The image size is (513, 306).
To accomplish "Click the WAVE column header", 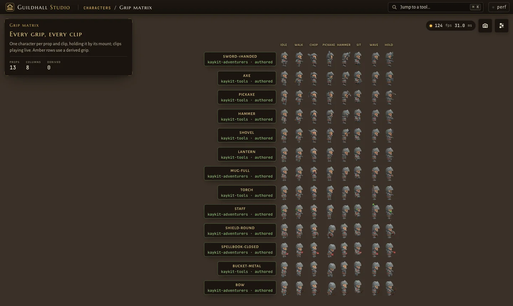I will click(374, 45).
